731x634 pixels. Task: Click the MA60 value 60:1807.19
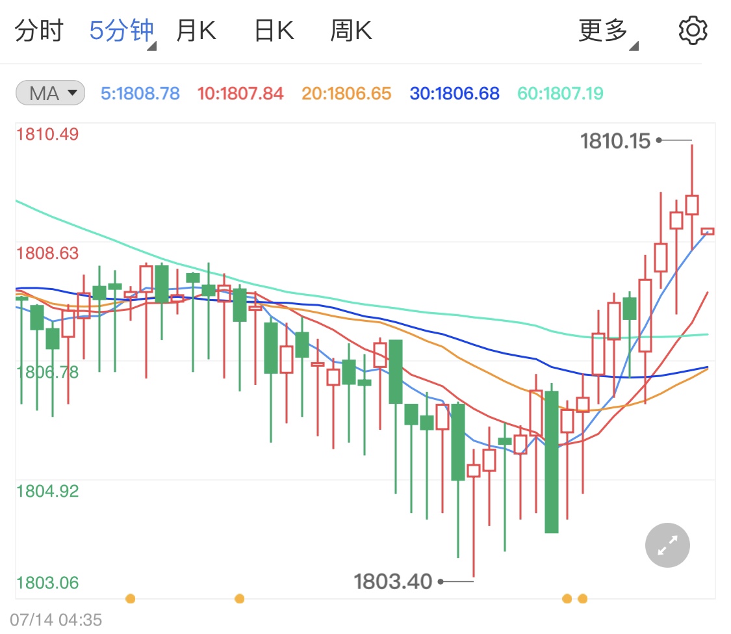click(x=560, y=93)
